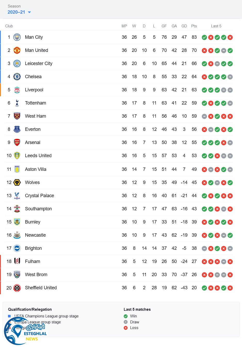Screen dimensions: 242x352
Task: Click the Man City club crest
Action: click(17, 37)
